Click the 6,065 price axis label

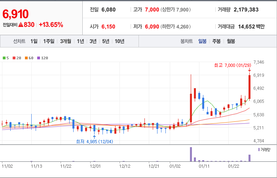(x=259, y=101)
